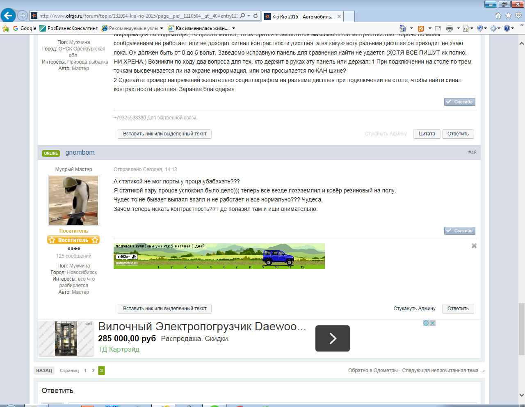Click the Home icon in command bar
The height and width of the screenshot is (407, 525).
coord(403,28)
